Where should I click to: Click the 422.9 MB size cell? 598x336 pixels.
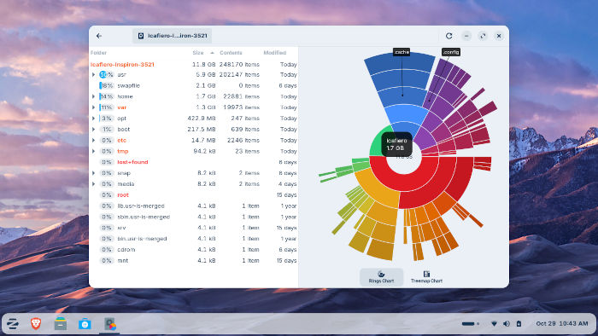coord(202,119)
